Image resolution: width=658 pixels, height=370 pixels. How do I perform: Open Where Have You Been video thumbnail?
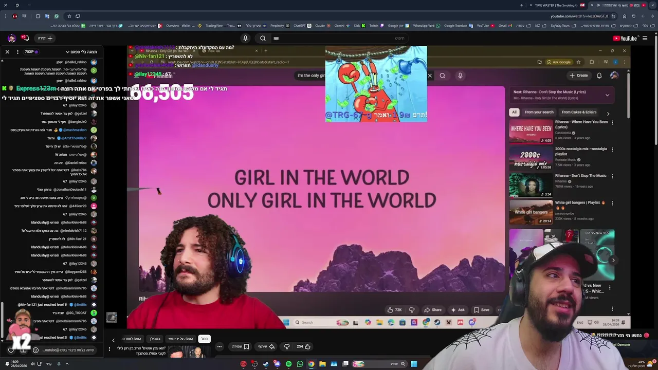point(531,132)
